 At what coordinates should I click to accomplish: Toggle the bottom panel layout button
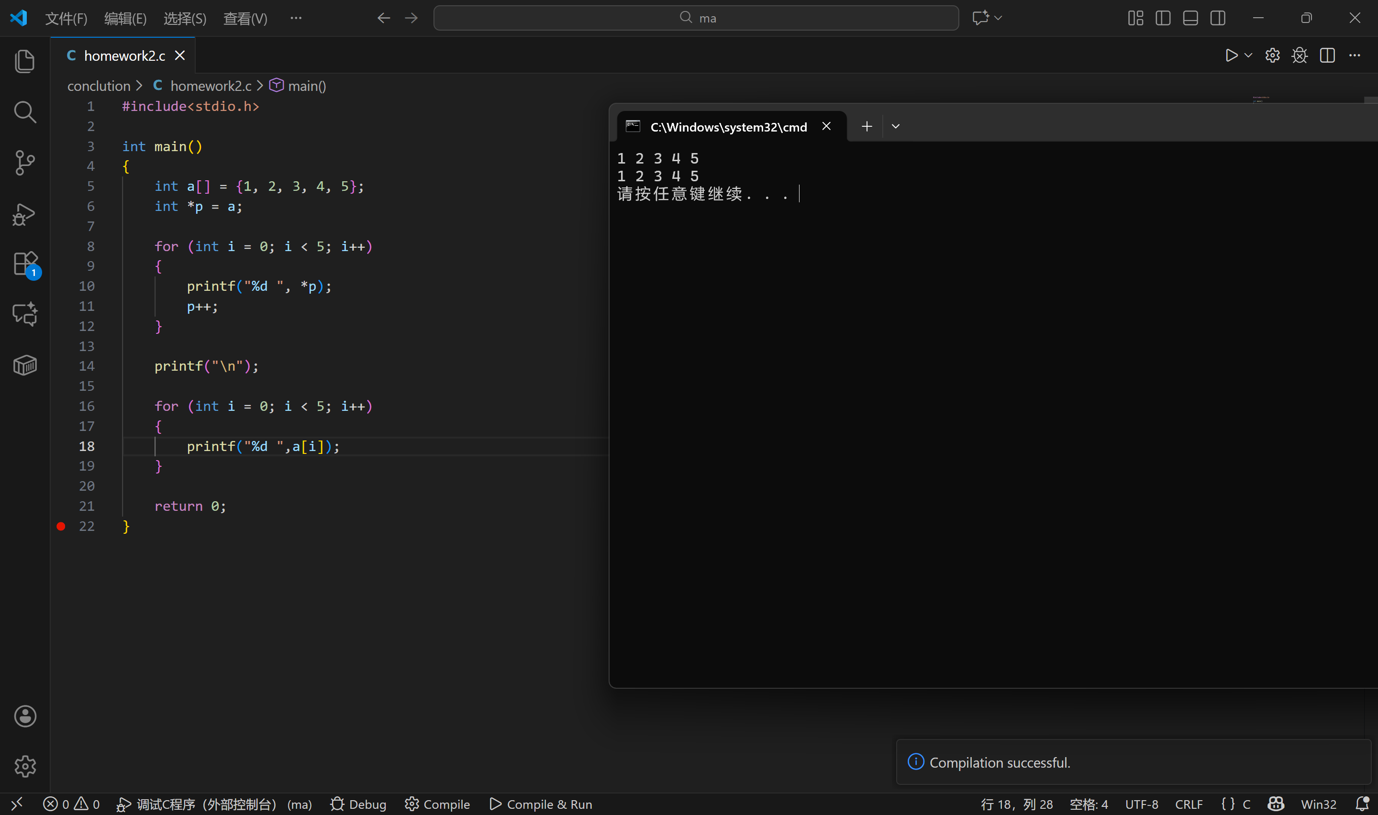(1190, 18)
